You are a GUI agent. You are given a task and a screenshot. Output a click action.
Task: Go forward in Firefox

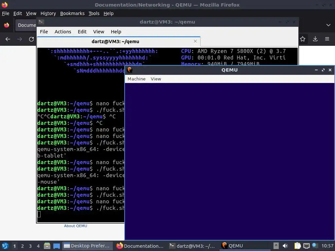(x=20, y=39)
